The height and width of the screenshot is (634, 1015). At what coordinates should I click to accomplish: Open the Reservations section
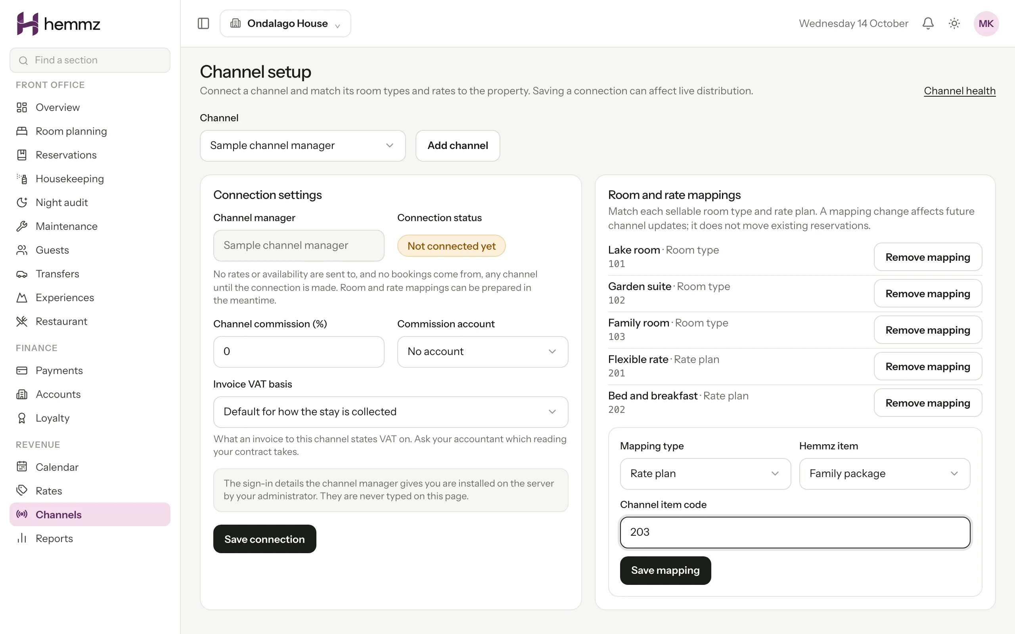tap(90, 155)
